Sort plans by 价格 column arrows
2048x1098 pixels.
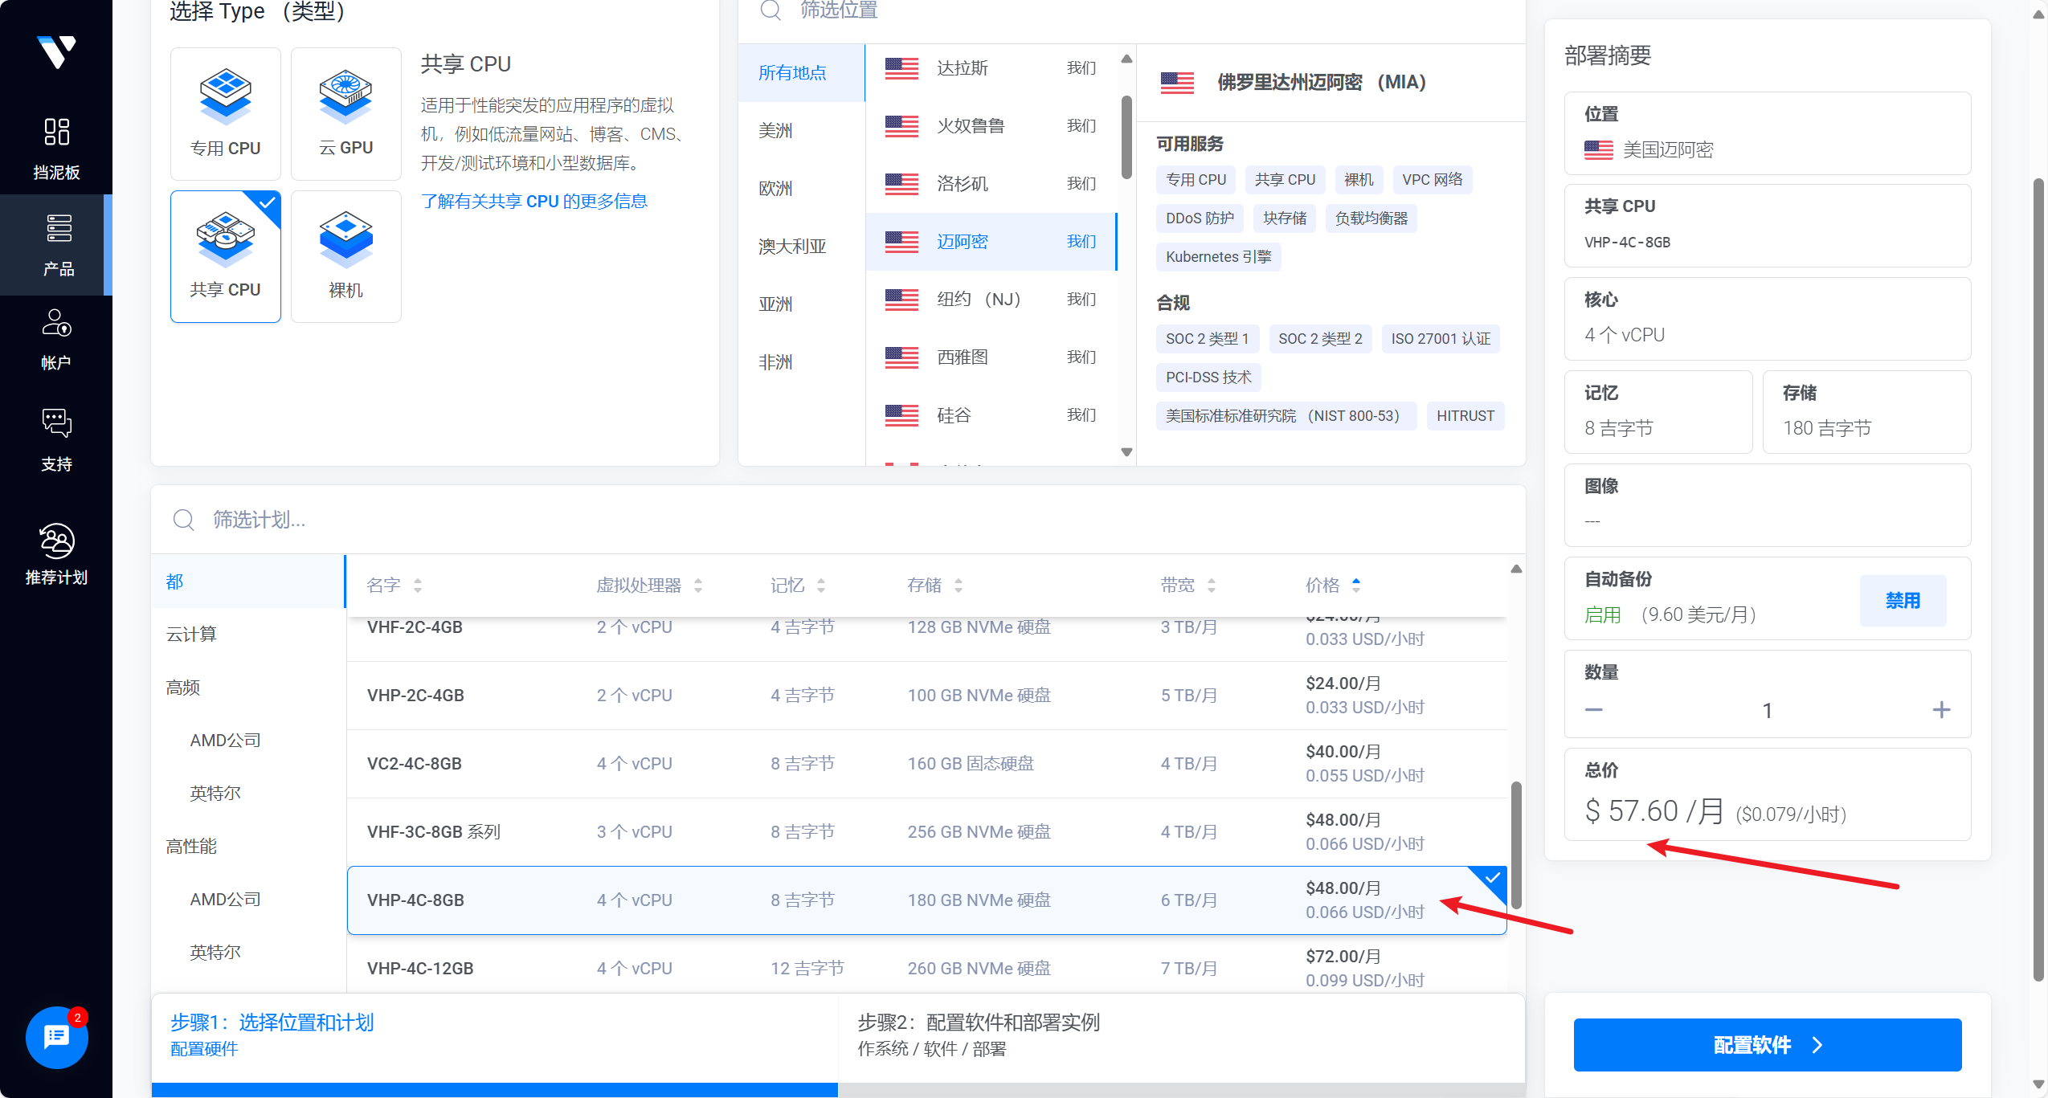tap(1355, 585)
